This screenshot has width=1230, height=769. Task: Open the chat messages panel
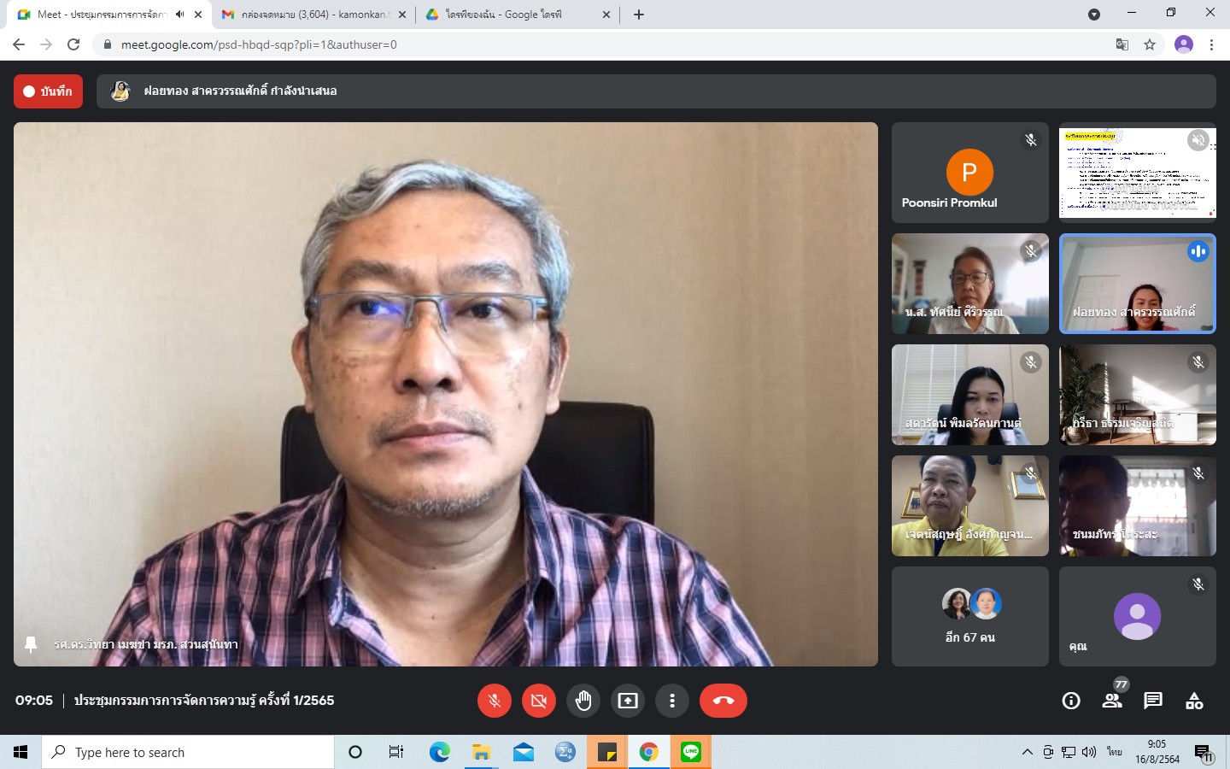tap(1153, 701)
